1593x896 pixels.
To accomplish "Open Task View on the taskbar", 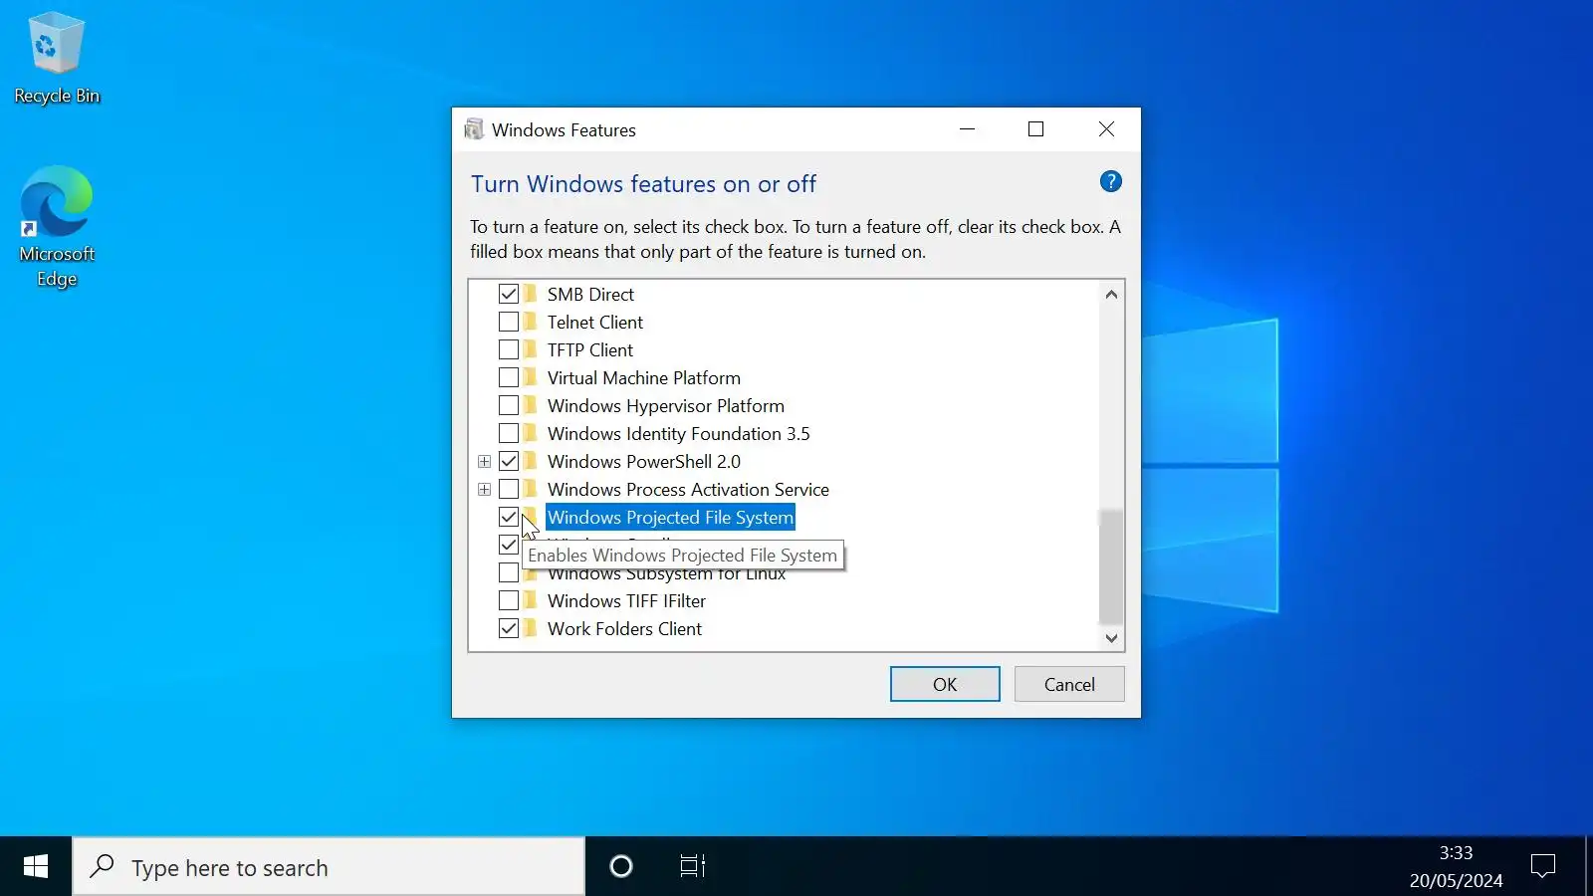I will point(692,866).
